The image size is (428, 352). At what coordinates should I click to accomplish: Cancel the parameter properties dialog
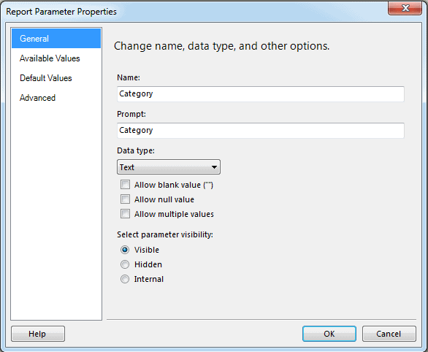pos(389,334)
